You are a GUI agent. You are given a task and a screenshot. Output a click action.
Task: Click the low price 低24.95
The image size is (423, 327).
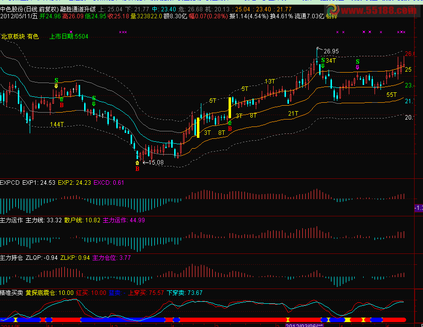tap(95, 16)
